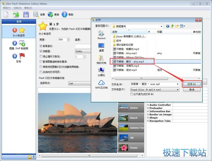Image resolution: width=212 pixels, height=161 pixels.
Task: Toggle the 背景音乐 checkbox
Action: 41,46
